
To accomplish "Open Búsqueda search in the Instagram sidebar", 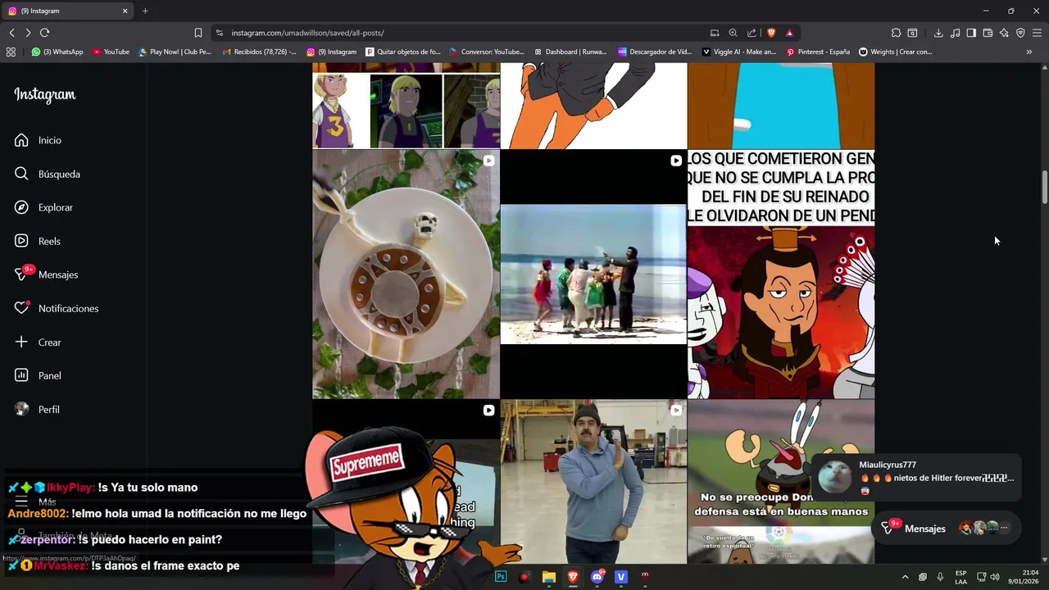I will [x=48, y=174].
